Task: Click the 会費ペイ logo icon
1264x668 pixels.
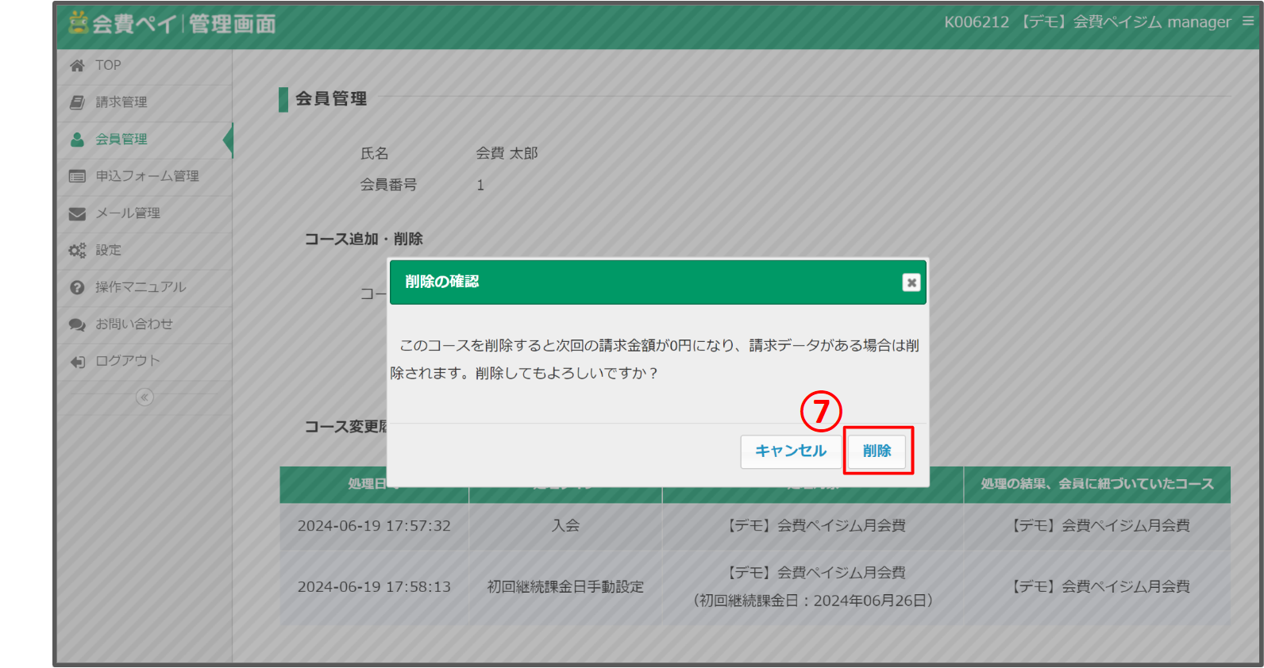Action: 78,22
